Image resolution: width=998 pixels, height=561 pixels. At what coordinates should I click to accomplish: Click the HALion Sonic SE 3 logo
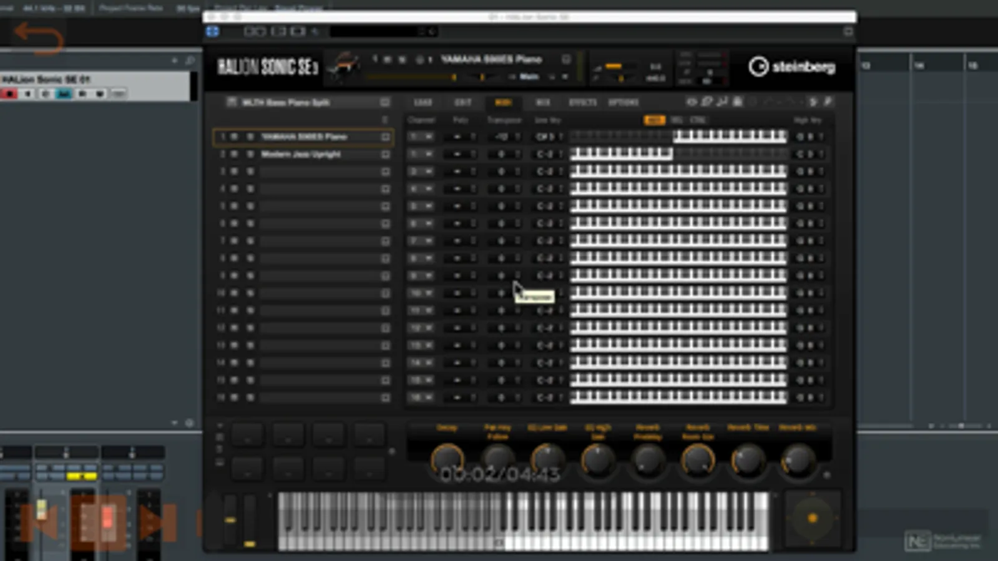268,67
